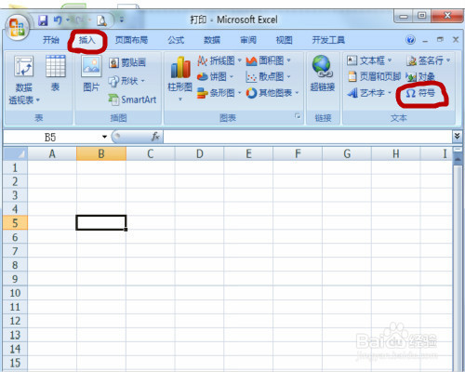Screen dimensions: 465x372
Task: Open the 柱形图 column chart menu
Action: click(x=179, y=79)
